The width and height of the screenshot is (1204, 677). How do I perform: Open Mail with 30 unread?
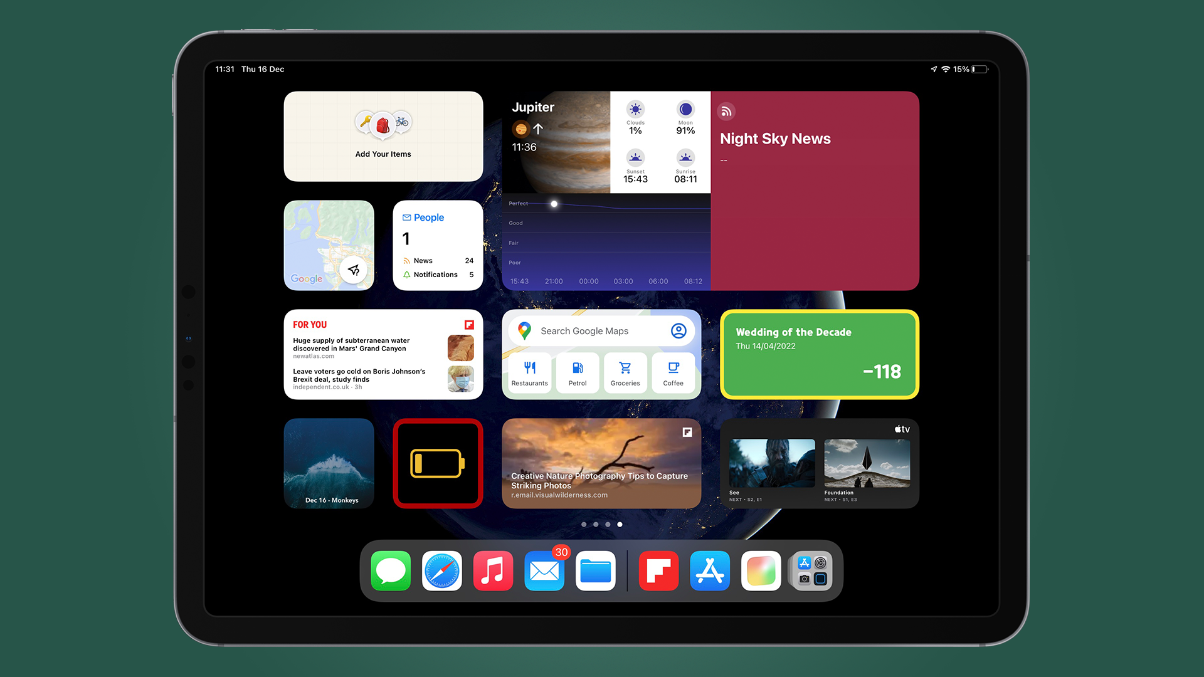(x=546, y=572)
